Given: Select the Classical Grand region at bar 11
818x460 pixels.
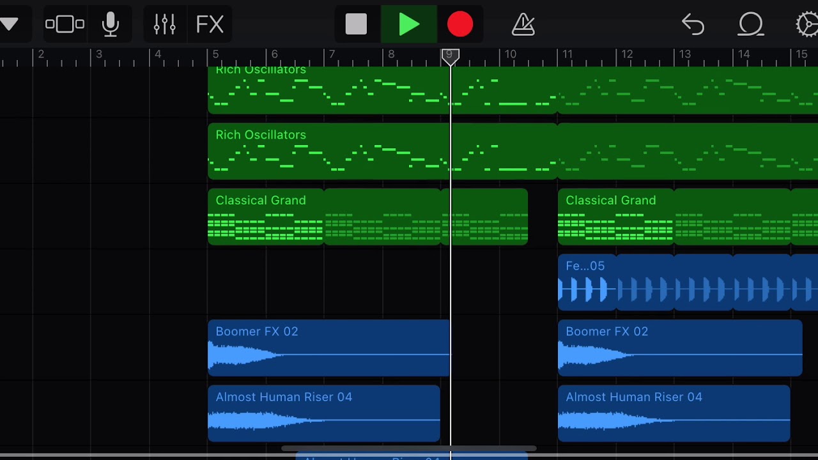Looking at the screenshot, I should (616, 217).
